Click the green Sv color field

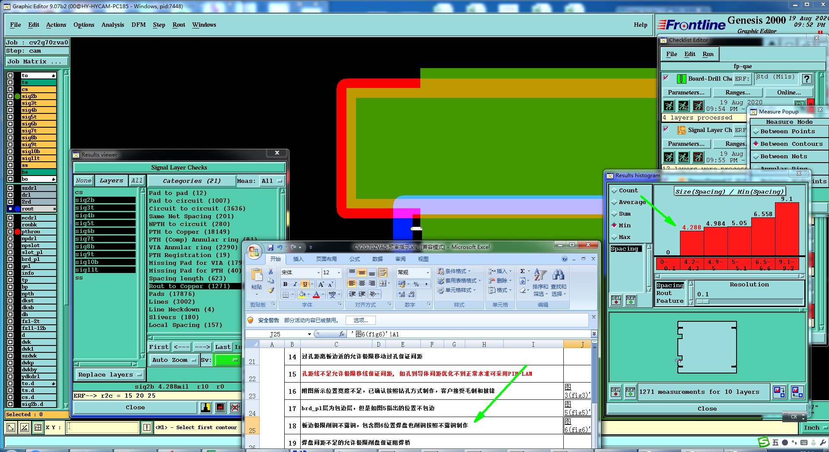pos(227,360)
